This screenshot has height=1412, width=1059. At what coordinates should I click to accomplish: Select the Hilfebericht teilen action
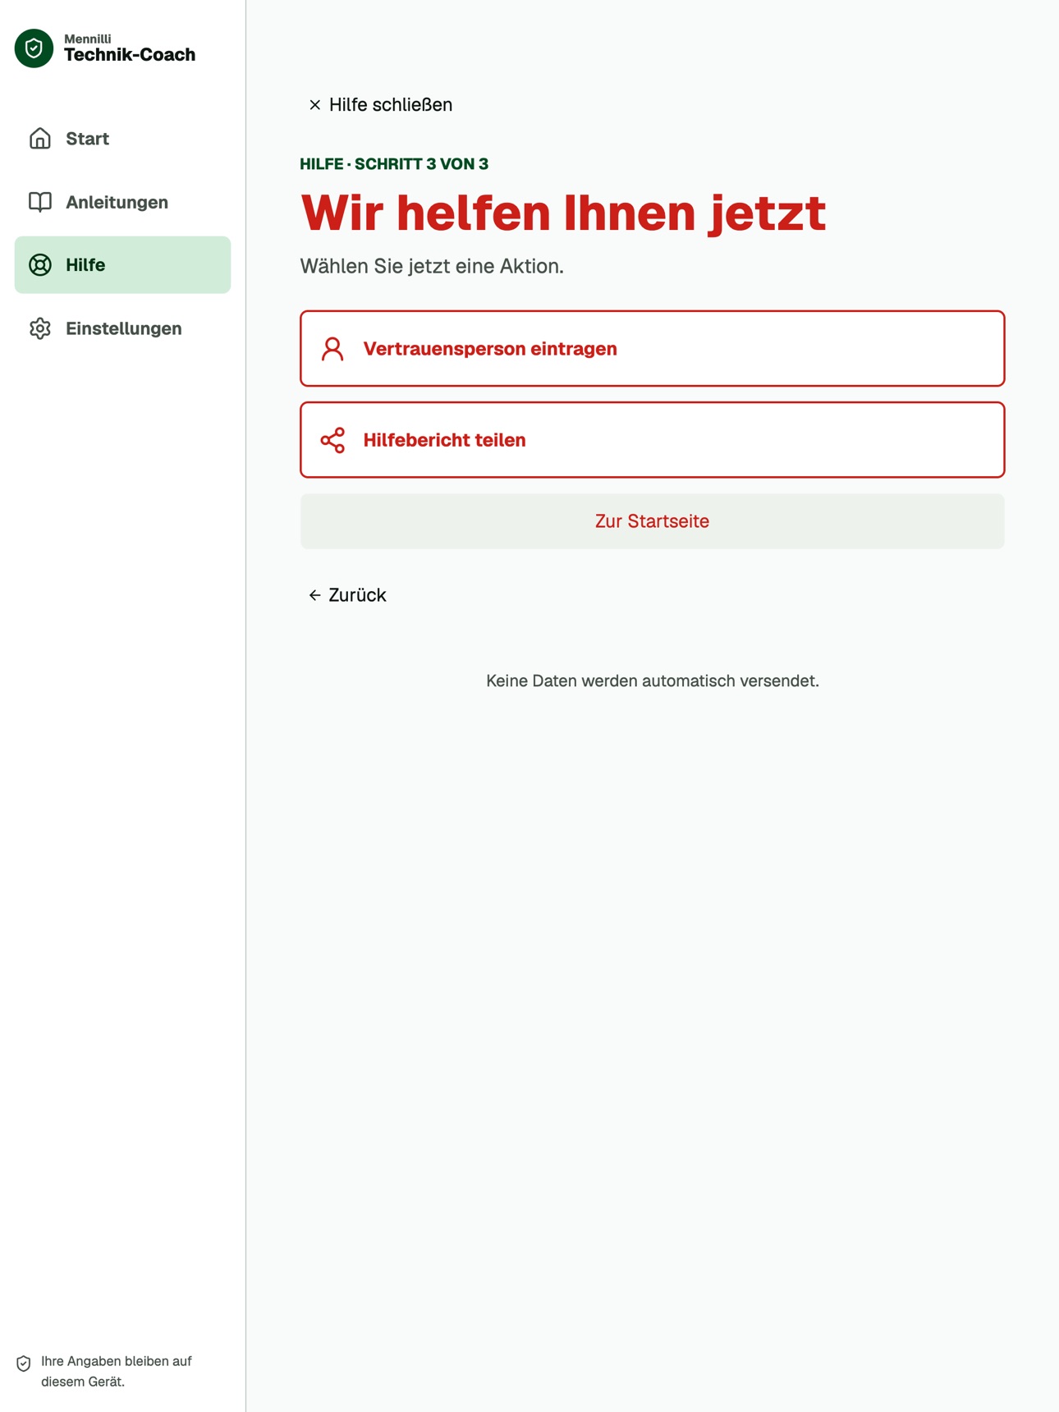tap(653, 440)
